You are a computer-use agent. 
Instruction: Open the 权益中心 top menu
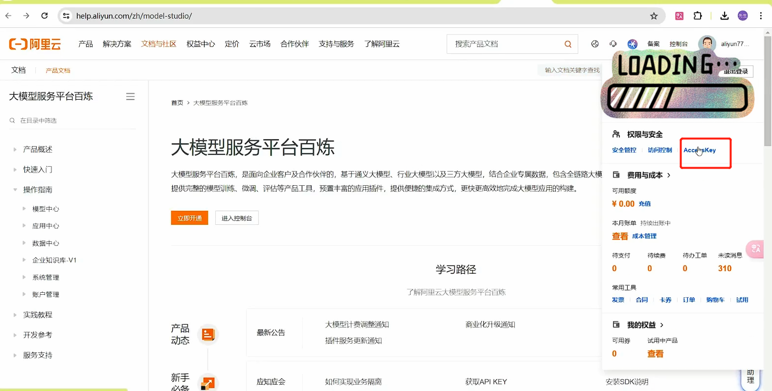click(x=201, y=44)
